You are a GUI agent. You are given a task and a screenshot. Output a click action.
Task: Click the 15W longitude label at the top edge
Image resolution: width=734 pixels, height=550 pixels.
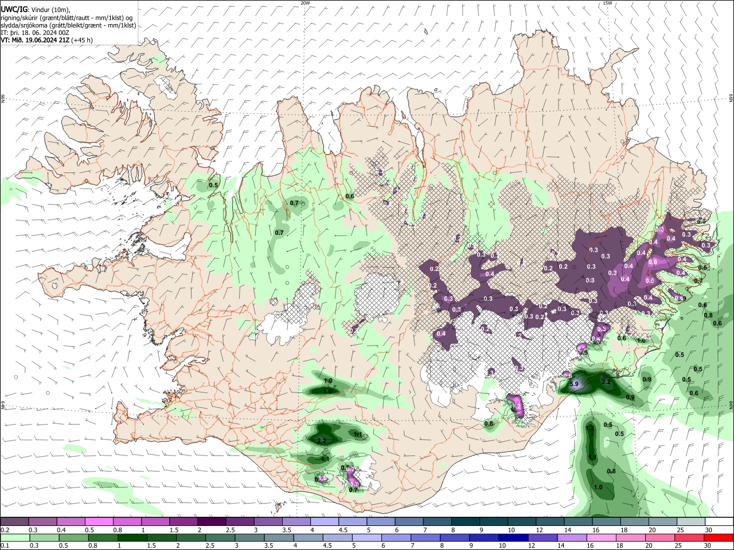click(x=607, y=3)
